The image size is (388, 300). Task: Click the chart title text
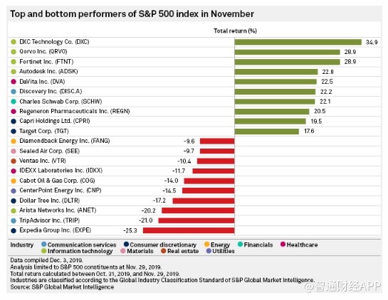click(132, 14)
